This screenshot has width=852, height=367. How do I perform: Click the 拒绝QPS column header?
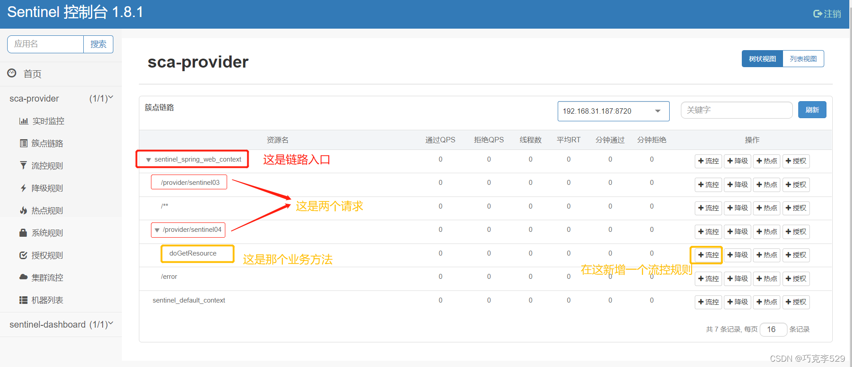click(489, 140)
